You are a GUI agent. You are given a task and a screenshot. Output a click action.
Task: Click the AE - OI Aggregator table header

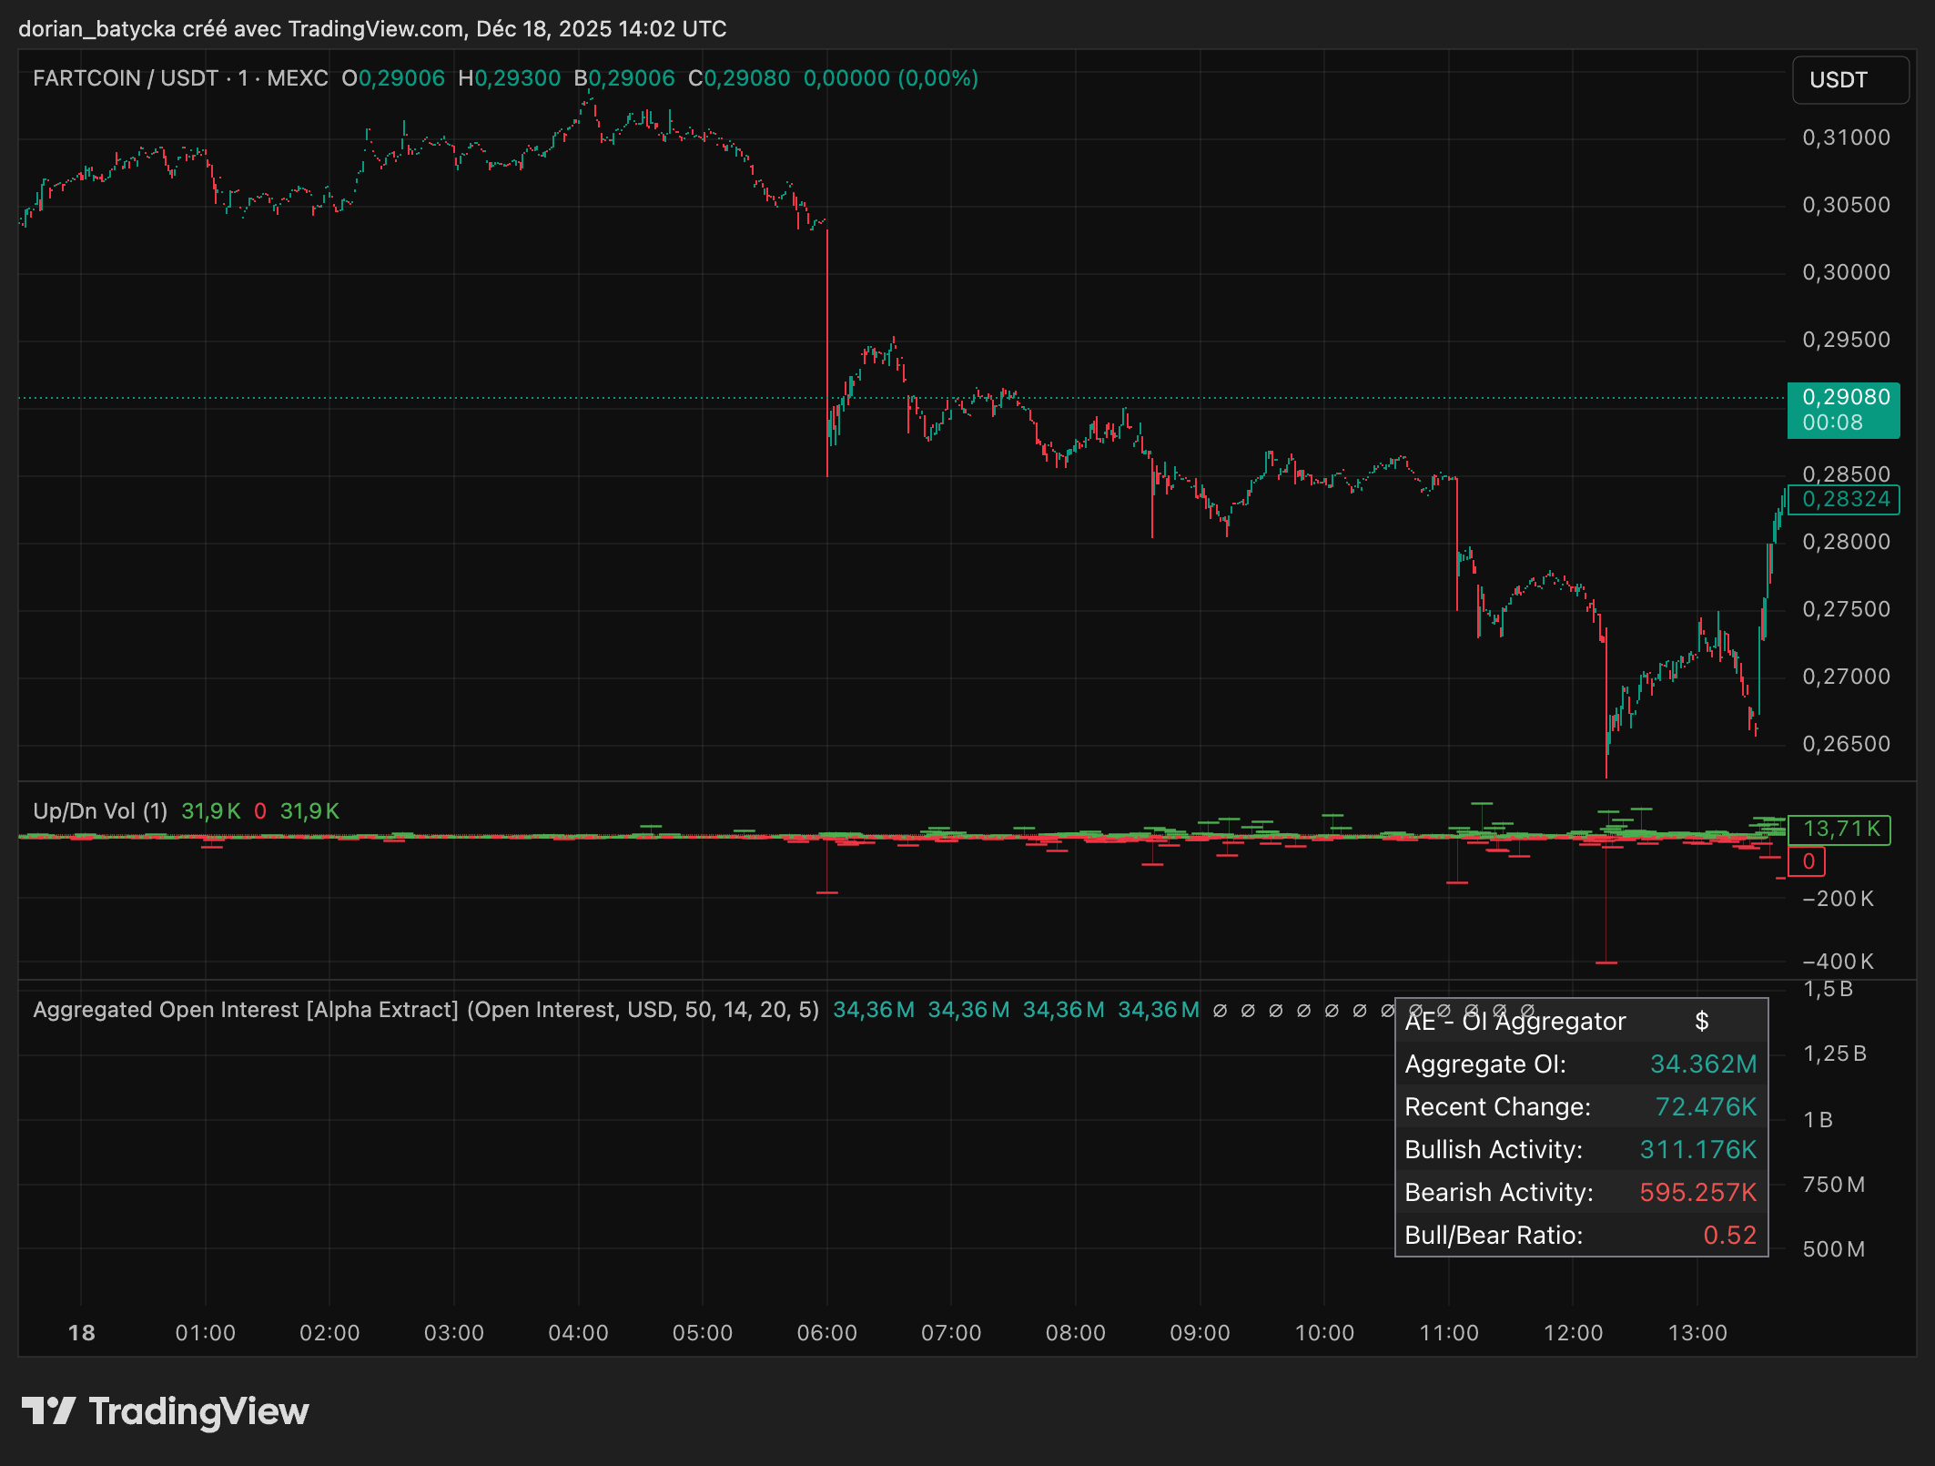[1515, 1022]
